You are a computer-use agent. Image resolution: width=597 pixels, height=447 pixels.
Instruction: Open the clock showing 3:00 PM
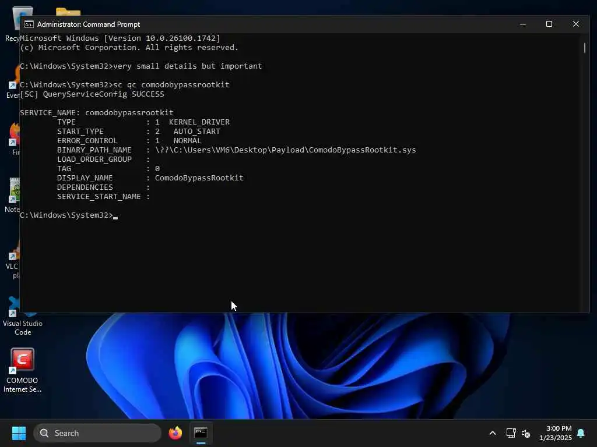(556, 433)
